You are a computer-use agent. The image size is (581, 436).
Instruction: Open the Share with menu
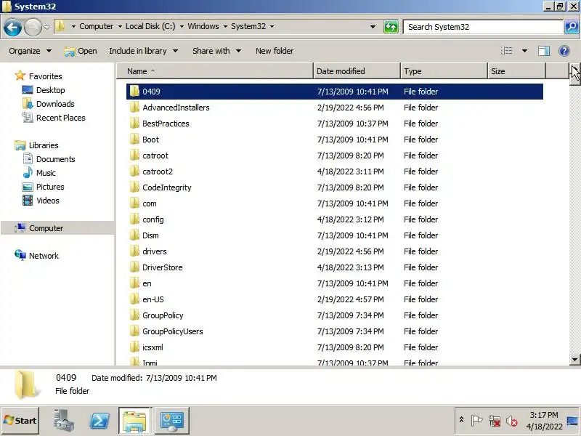coord(216,51)
